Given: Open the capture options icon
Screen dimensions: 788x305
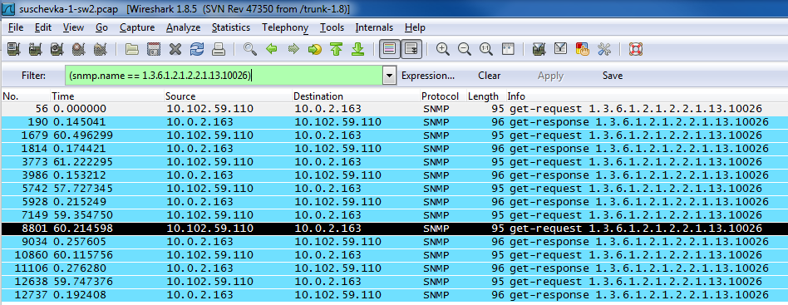Looking at the screenshot, I should pyautogui.click(x=35, y=49).
